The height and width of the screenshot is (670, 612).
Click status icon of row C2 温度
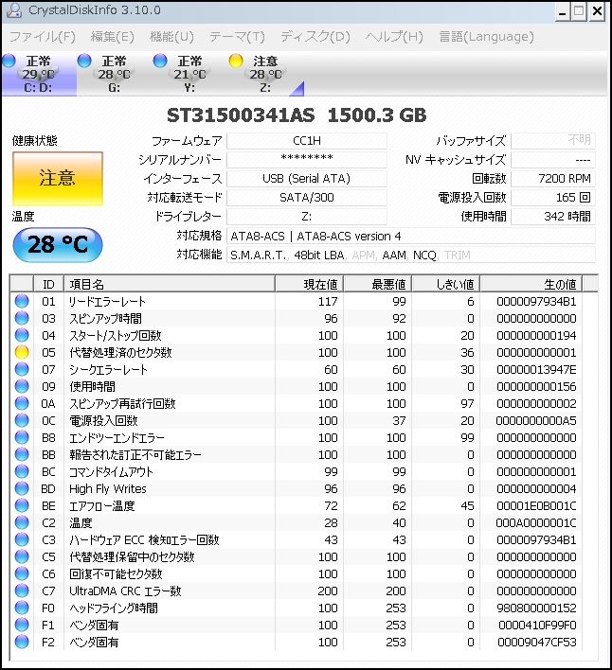(x=22, y=522)
